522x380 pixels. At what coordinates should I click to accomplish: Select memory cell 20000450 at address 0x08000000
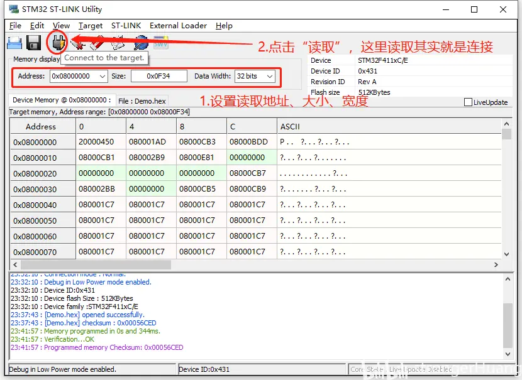tap(96, 142)
